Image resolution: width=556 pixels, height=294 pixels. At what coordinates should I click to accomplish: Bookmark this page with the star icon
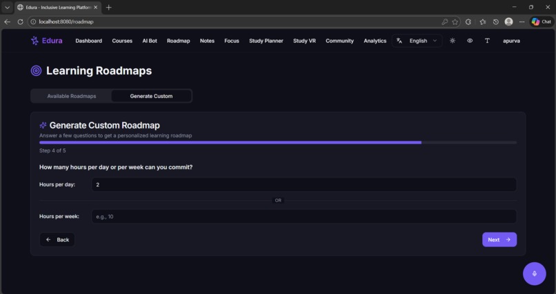[455, 21]
